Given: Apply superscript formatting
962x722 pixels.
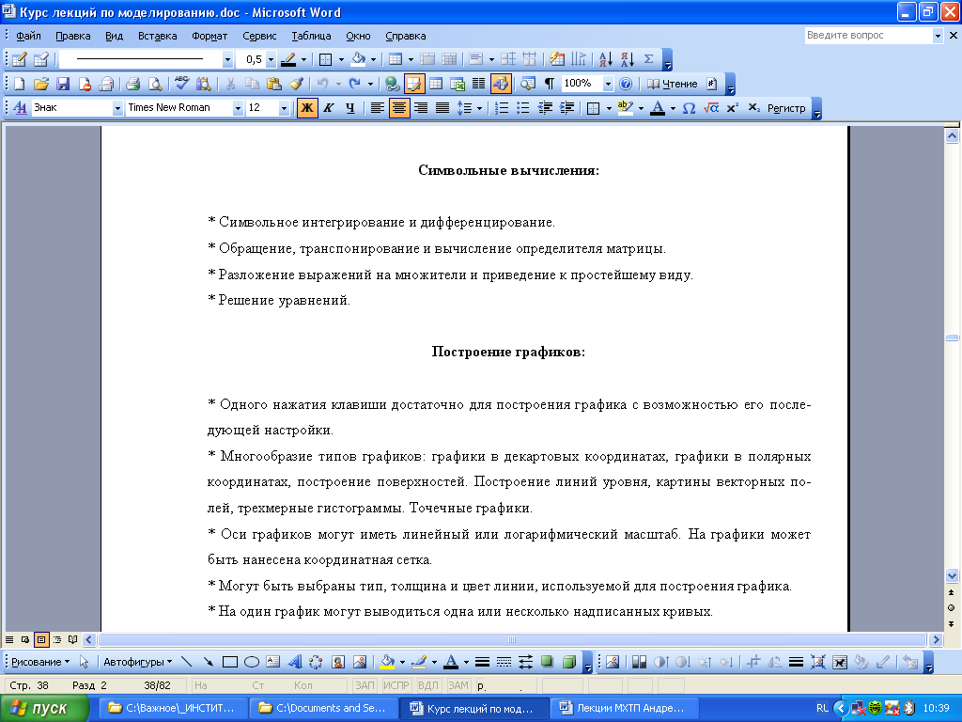Looking at the screenshot, I should [733, 108].
